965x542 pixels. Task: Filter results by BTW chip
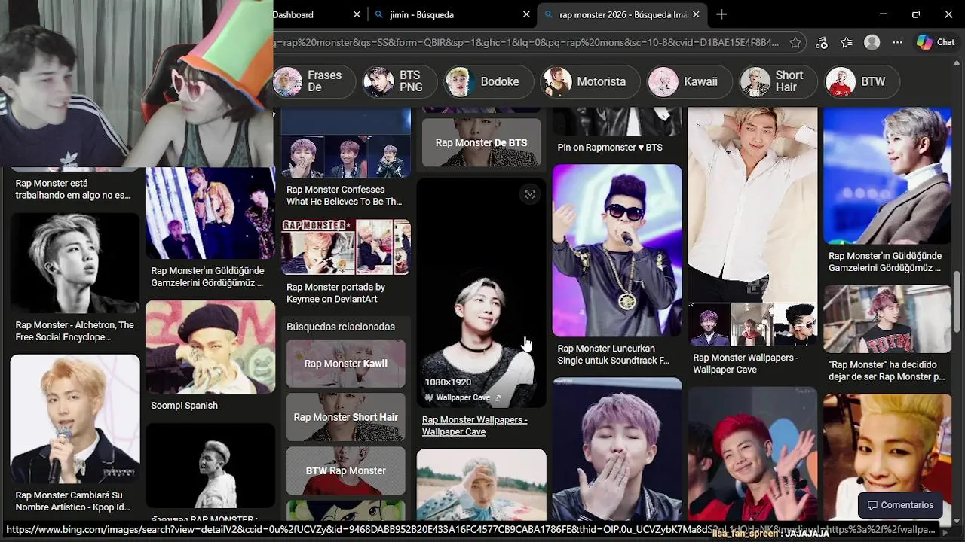[862, 81]
